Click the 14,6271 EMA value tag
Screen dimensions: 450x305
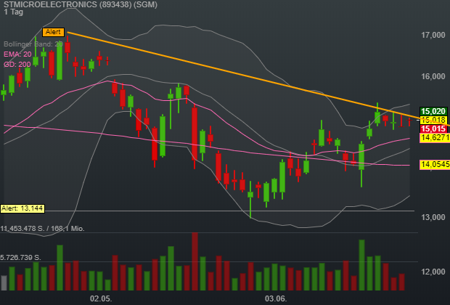pos(435,138)
